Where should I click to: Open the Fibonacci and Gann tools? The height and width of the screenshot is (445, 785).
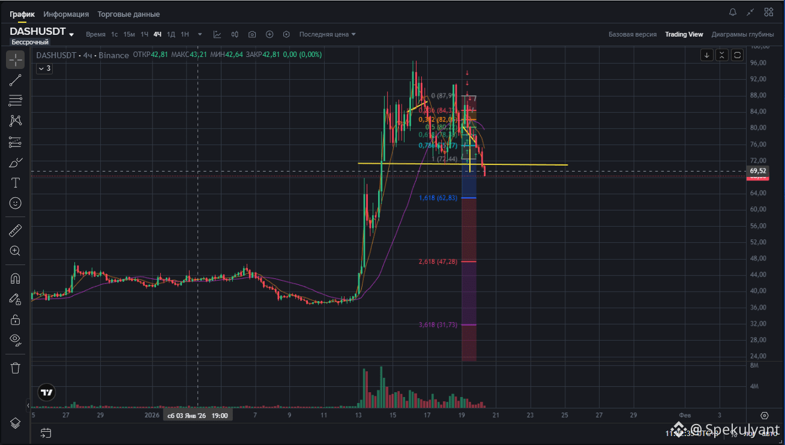(x=16, y=101)
